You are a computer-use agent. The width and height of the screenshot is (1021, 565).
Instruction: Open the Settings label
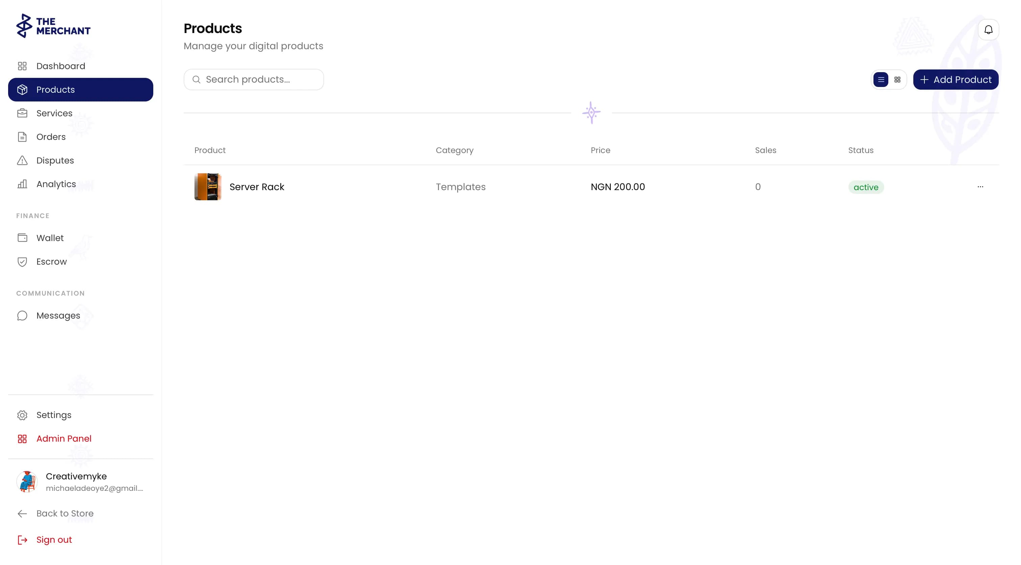pyautogui.click(x=54, y=415)
